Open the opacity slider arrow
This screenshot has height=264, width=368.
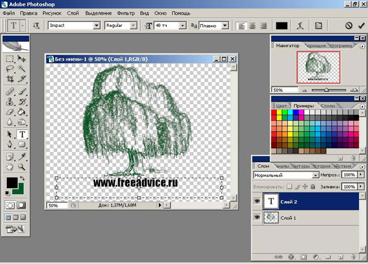[x=361, y=175]
